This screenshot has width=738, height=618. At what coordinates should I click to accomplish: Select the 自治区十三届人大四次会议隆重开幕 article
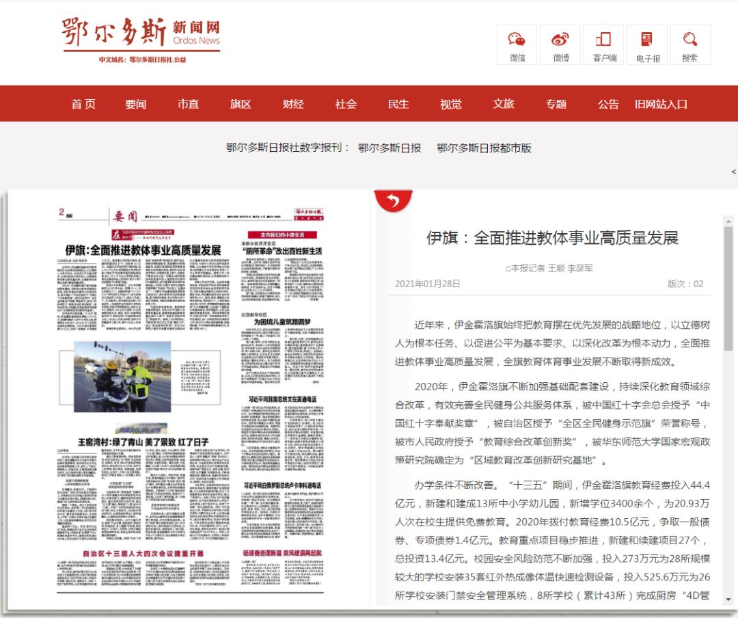[x=143, y=553]
